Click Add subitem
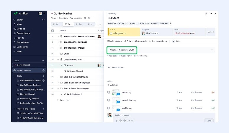Viewport: 229px width, 133px height. coord(114,41)
